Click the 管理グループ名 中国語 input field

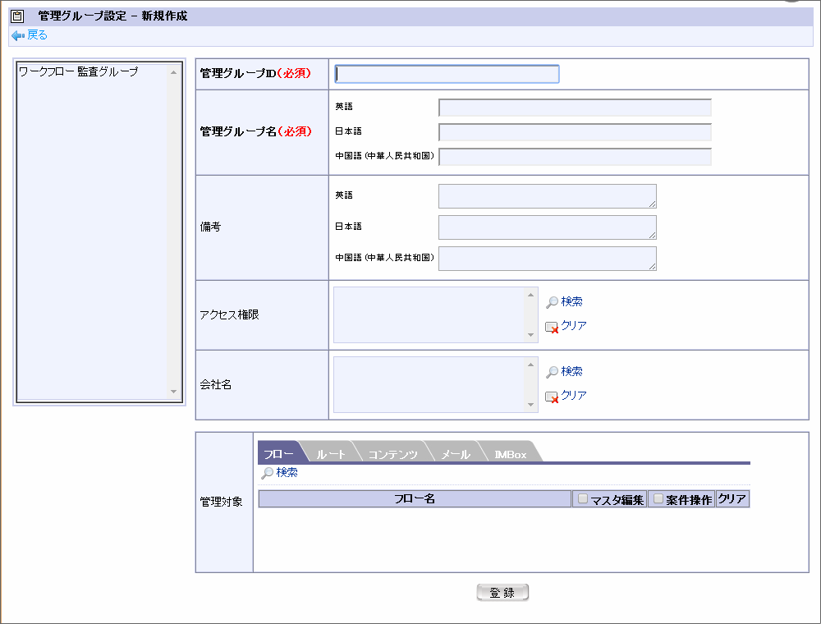(x=575, y=157)
